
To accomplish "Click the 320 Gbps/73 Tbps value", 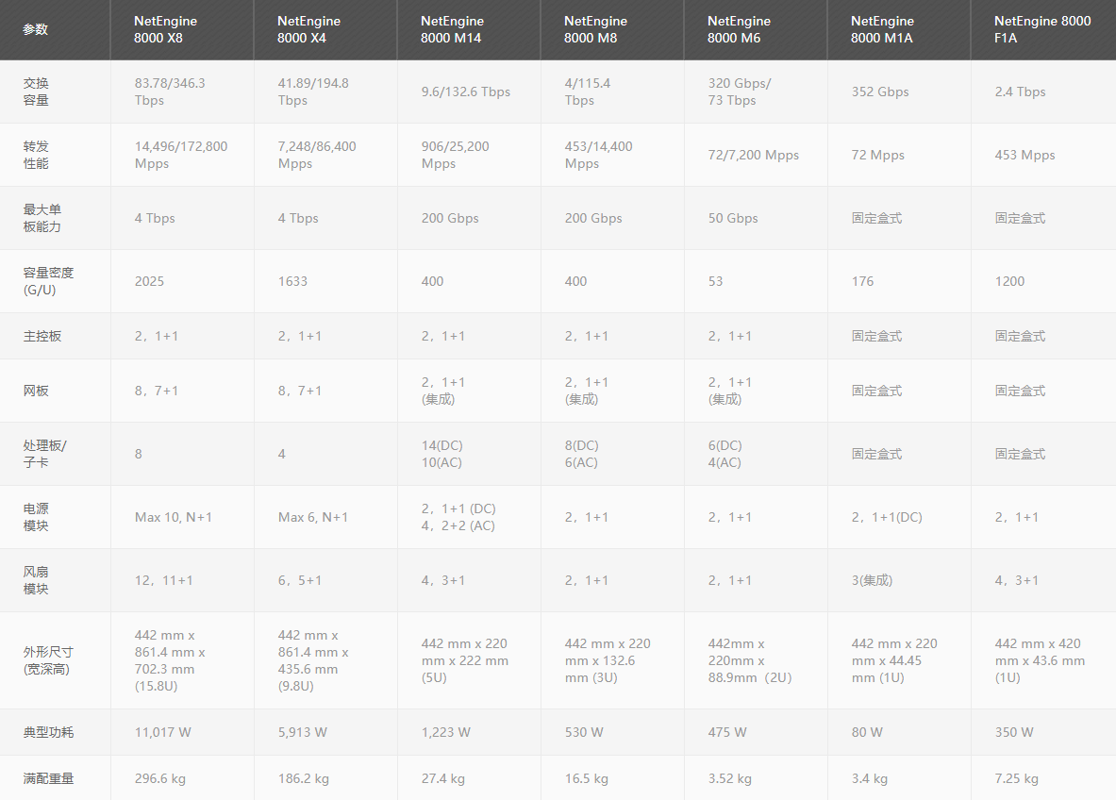I will point(740,92).
